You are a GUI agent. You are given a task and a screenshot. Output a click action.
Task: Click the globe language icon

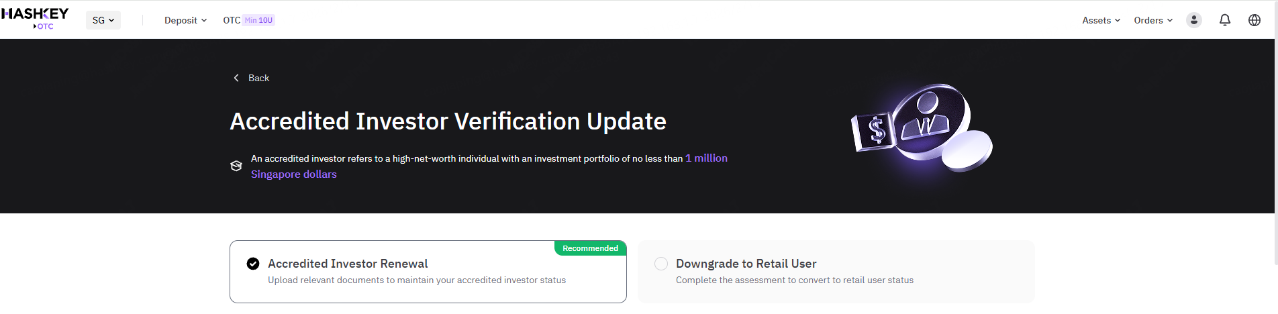pos(1254,20)
